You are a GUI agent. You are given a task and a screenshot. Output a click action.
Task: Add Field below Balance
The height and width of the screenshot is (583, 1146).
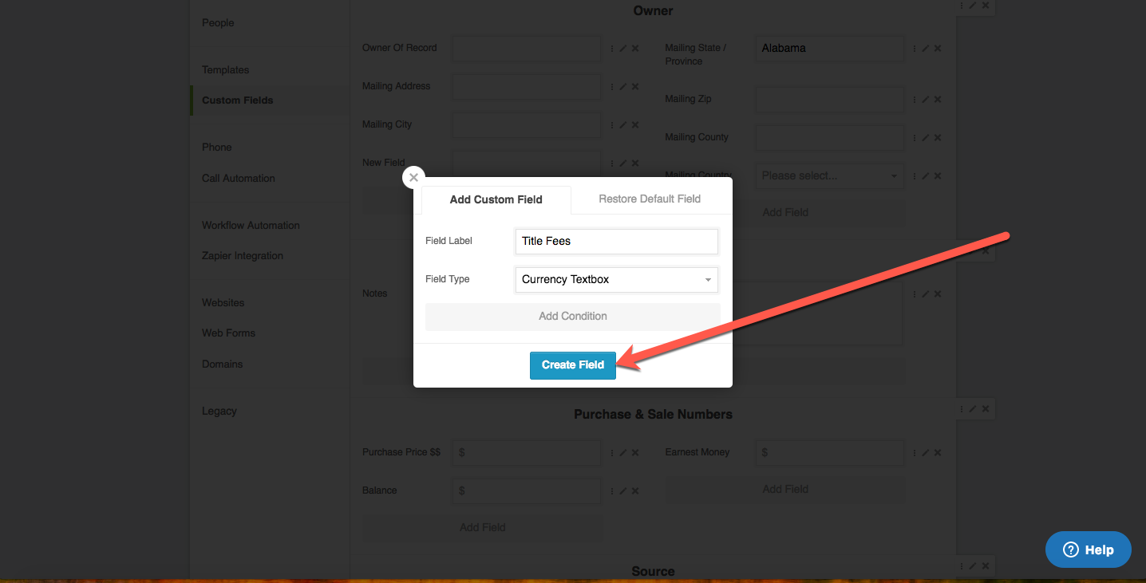pyautogui.click(x=482, y=527)
